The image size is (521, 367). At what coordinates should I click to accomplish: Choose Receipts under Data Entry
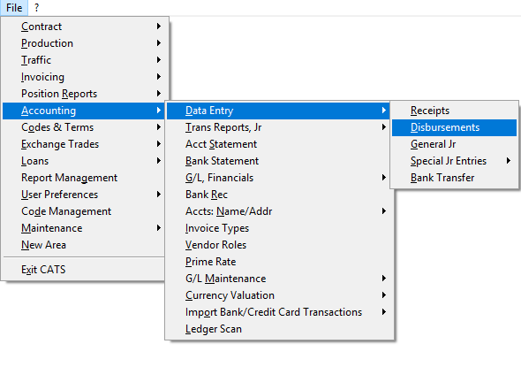pos(454,111)
